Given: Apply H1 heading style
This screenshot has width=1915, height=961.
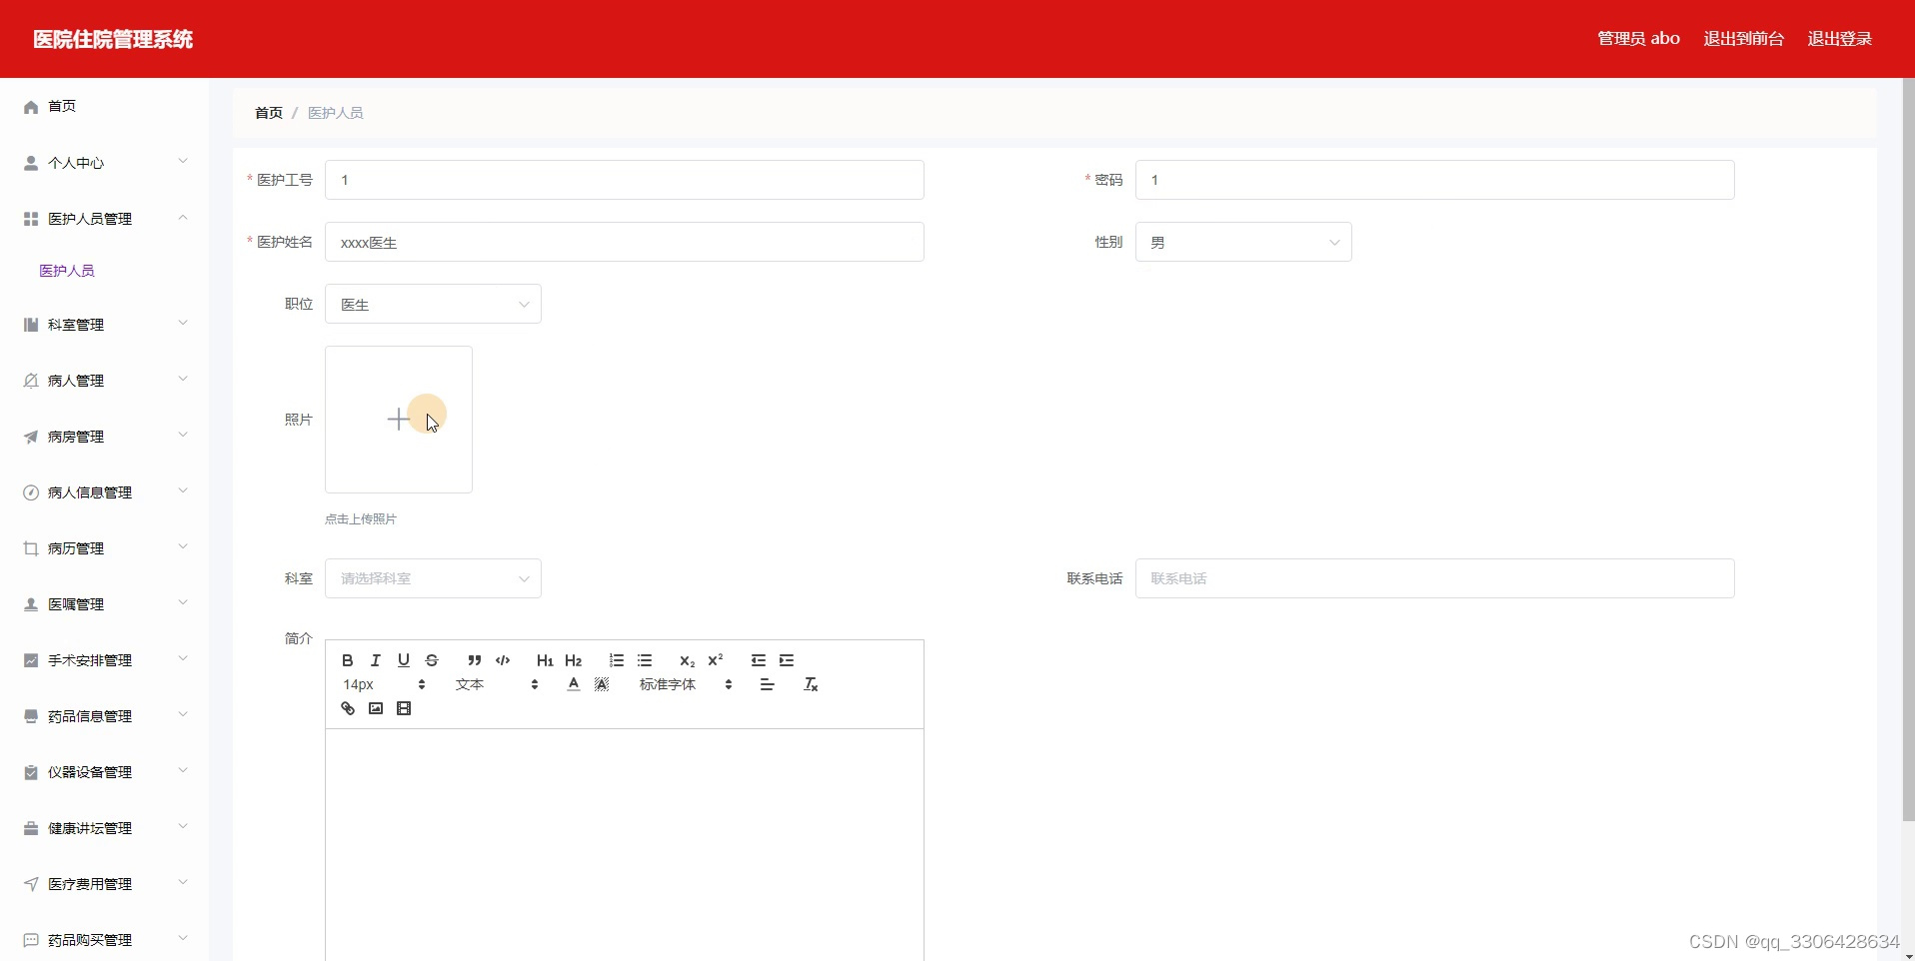Looking at the screenshot, I should (545, 660).
